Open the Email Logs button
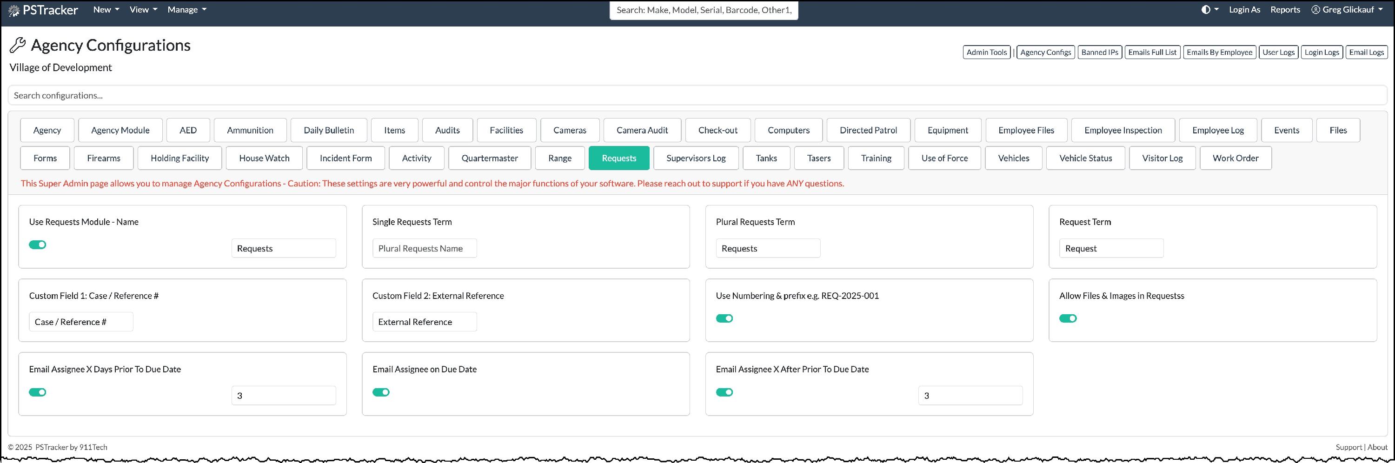The width and height of the screenshot is (1395, 463). (1366, 53)
